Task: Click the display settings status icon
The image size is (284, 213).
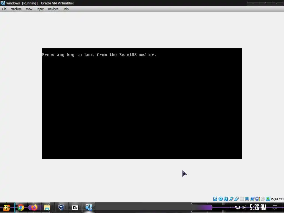Action: pyautogui.click(x=247, y=199)
